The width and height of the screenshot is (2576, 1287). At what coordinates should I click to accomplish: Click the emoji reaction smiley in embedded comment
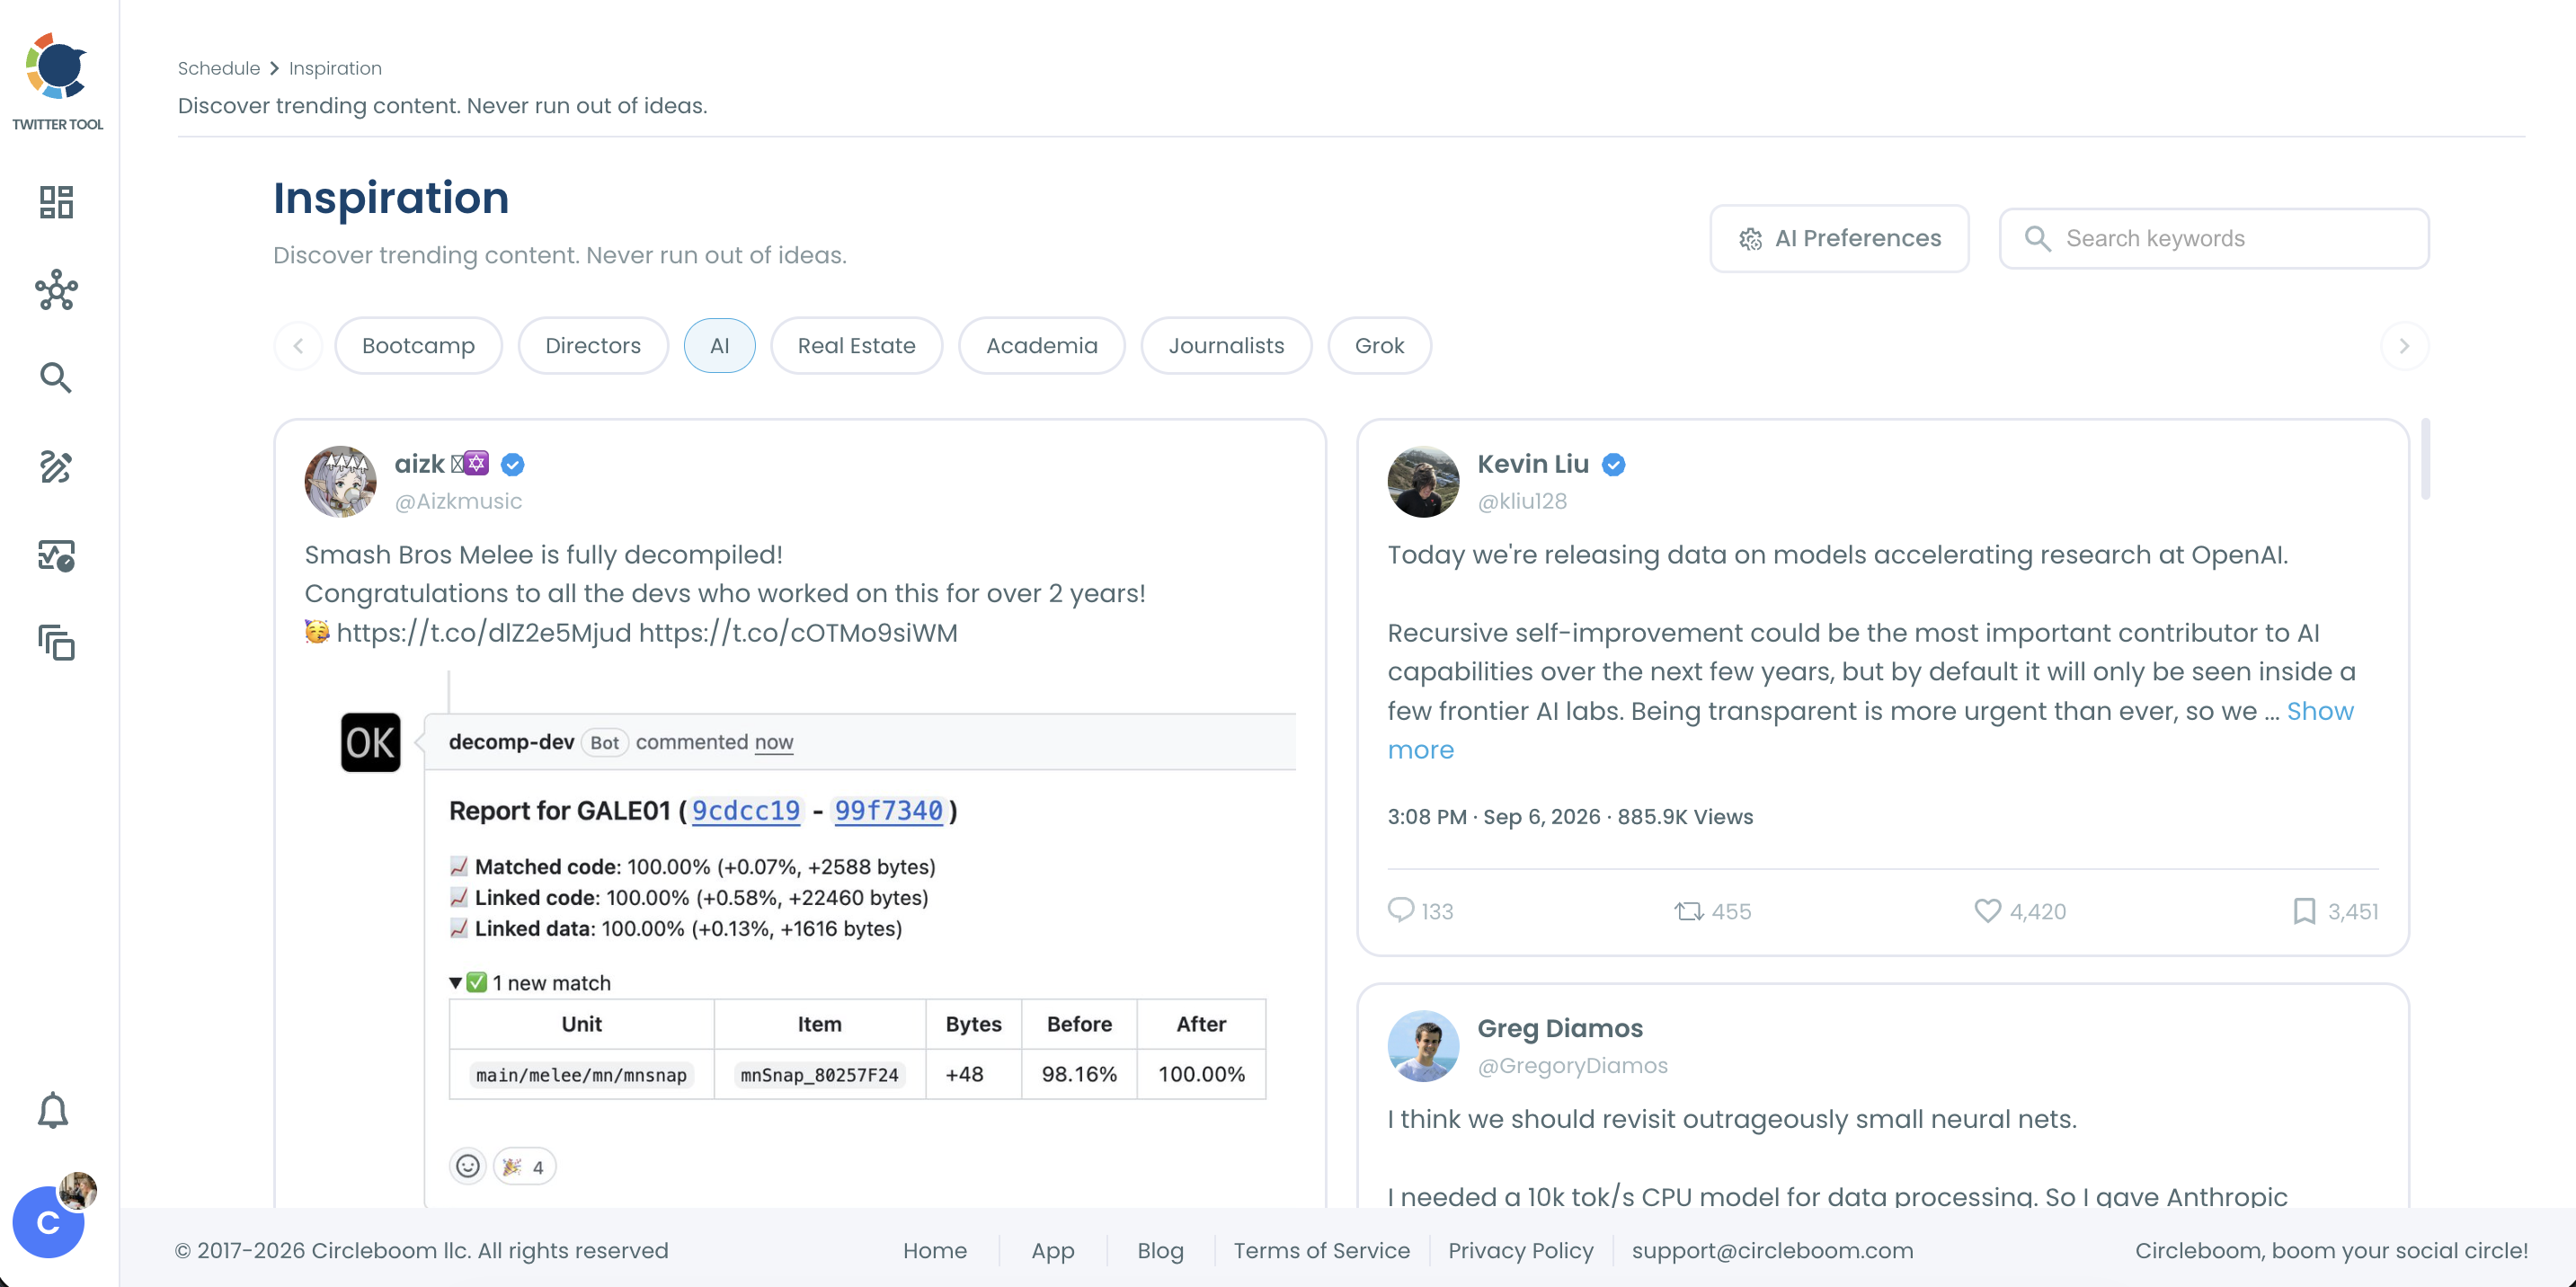[x=468, y=1166]
